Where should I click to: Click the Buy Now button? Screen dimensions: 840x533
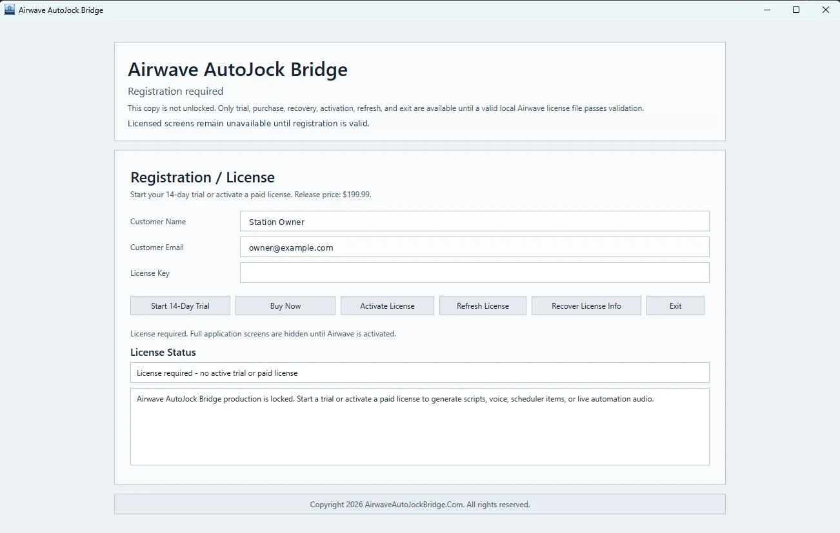pyautogui.click(x=285, y=305)
